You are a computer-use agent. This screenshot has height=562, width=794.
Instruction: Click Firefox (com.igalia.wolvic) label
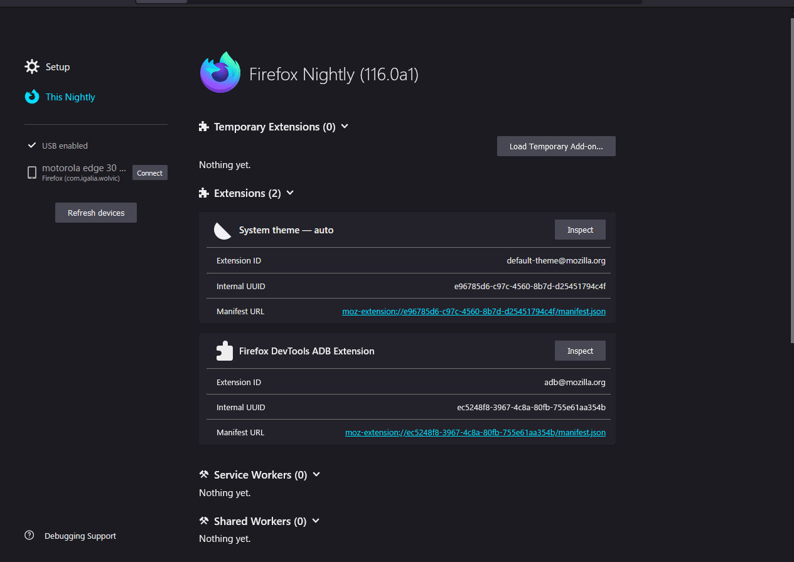pos(81,178)
